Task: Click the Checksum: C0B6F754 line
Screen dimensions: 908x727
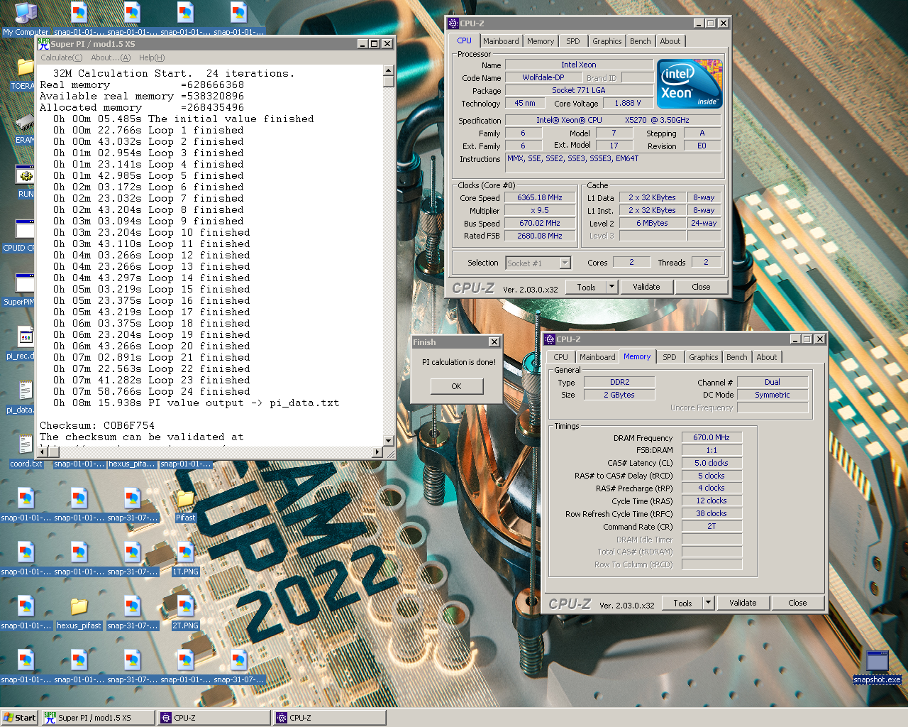Action: tap(97, 425)
